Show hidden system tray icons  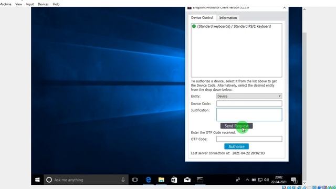click(x=247, y=180)
